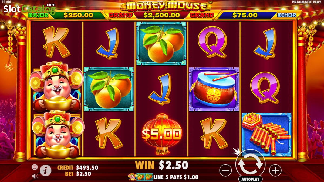Click the Major jackpot $250.00 display
324x182 pixels.
(x=67, y=15)
